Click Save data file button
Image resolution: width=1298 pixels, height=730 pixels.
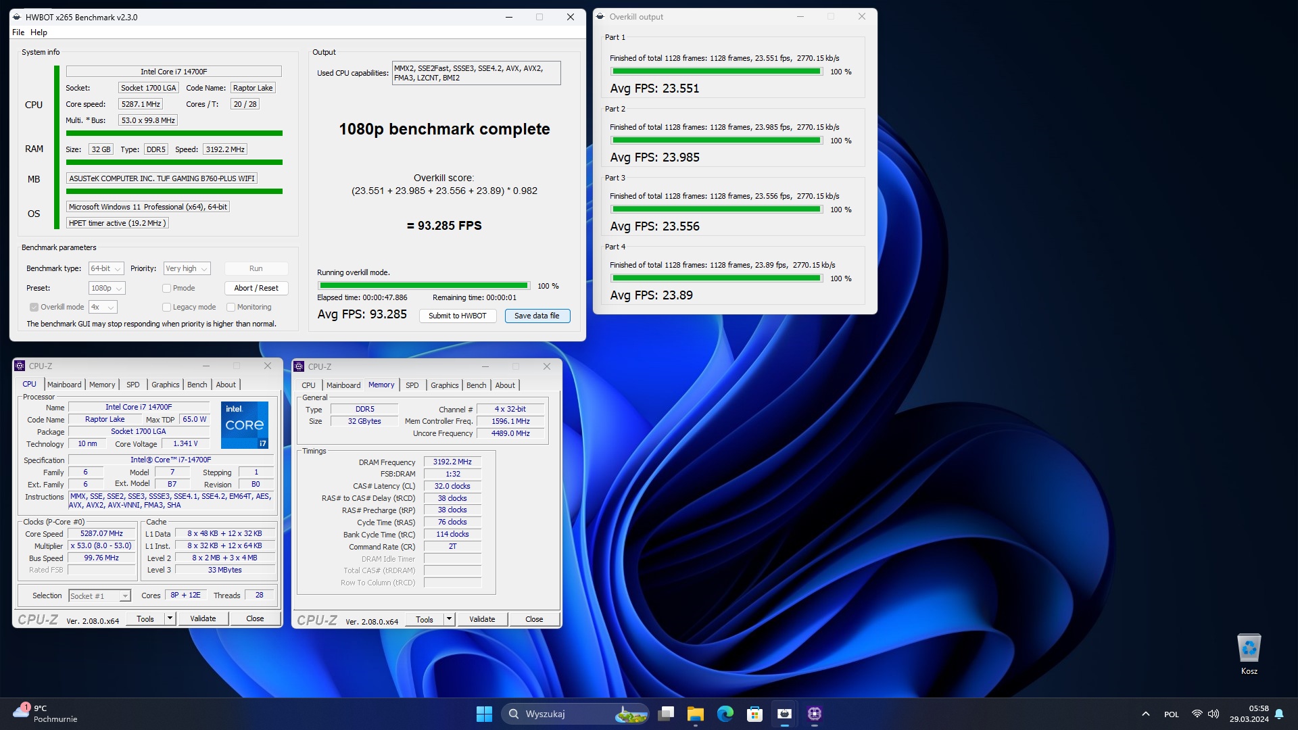(x=537, y=316)
